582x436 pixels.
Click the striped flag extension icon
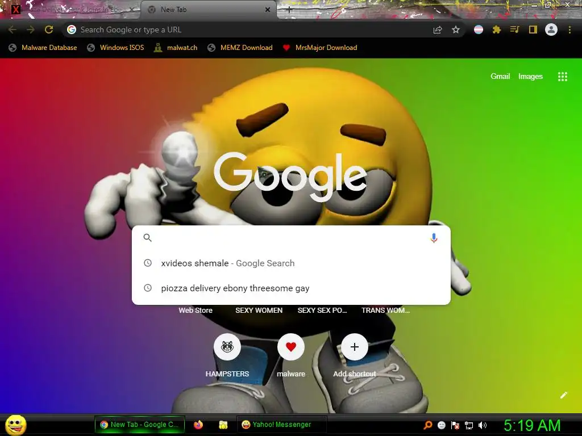(479, 30)
